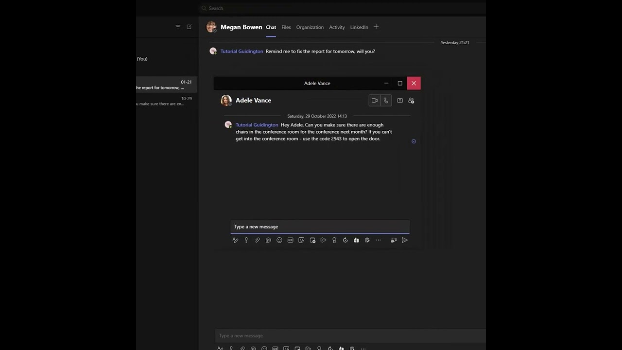Record a video clip from popup toolbar

click(394, 240)
